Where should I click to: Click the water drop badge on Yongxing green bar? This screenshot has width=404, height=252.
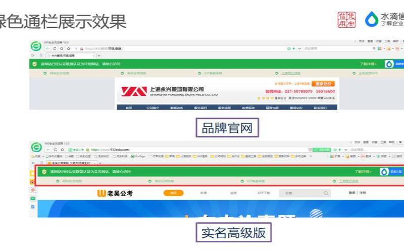click(x=389, y=64)
